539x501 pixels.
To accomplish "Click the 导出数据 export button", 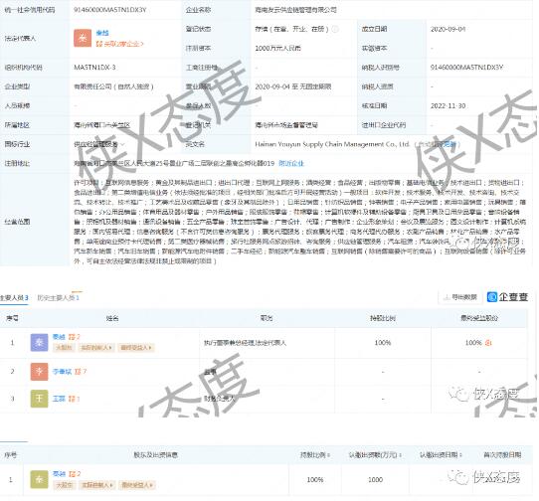I will click(460, 297).
